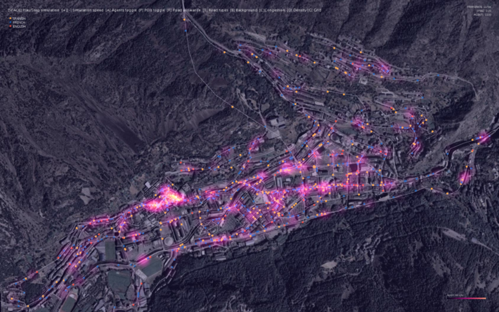Click the Density shortcut hint
The height and width of the screenshot is (312, 499).
(297, 10)
